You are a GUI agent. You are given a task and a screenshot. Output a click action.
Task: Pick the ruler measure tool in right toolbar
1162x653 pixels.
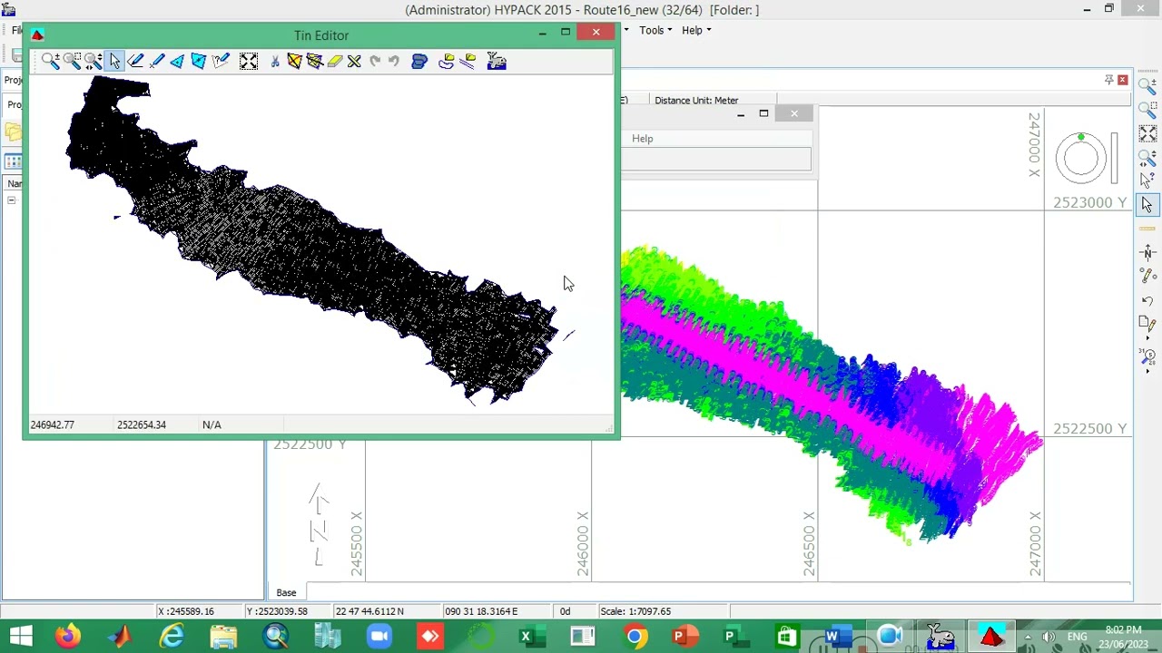click(1147, 229)
